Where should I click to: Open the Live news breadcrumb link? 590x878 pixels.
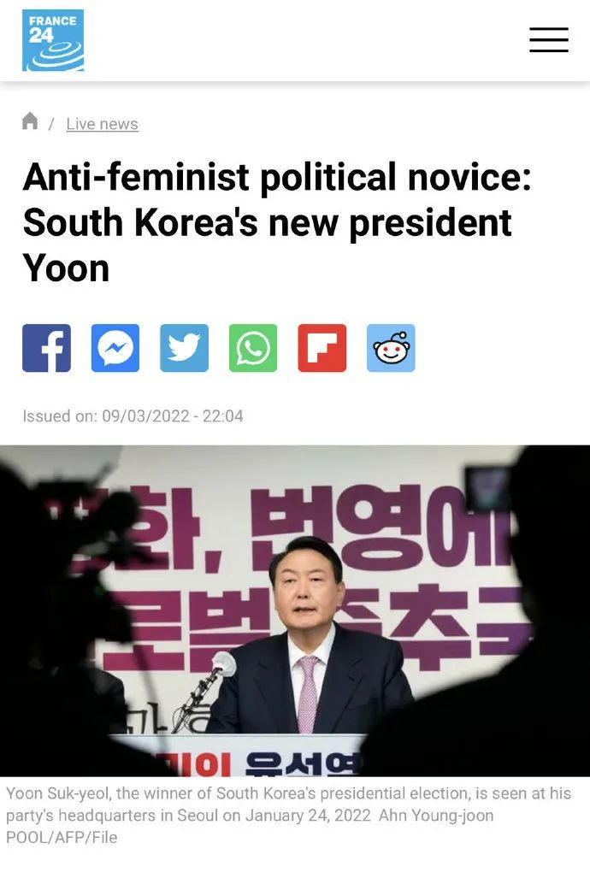[102, 124]
